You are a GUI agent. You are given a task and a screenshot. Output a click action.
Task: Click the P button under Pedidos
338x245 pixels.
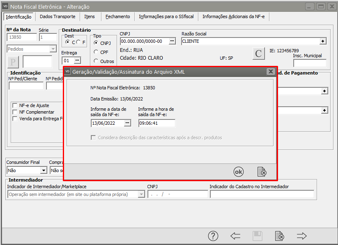(13, 62)
